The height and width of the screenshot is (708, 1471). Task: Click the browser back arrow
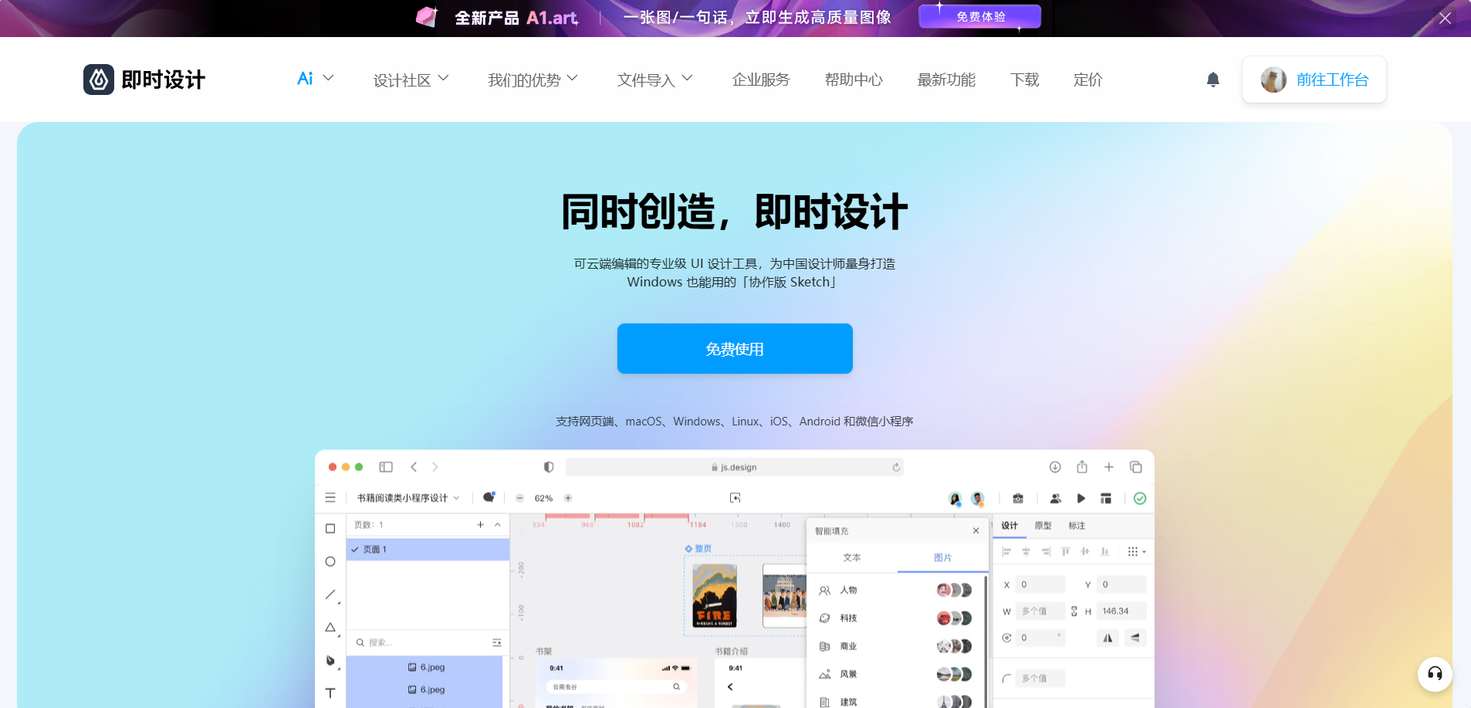(414, 467)
